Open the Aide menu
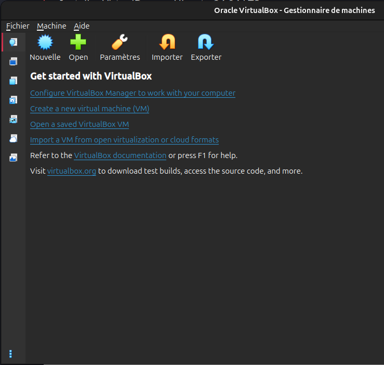The image size is (384, 365). [82, 26]
